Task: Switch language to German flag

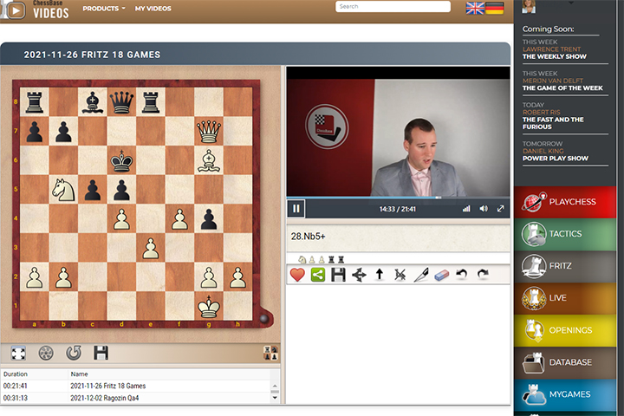Action: pos(495,8)
